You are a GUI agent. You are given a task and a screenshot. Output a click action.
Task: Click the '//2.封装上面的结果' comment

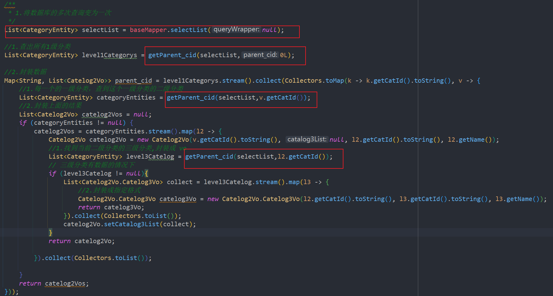pyautogui.click(x=50, y=106)
